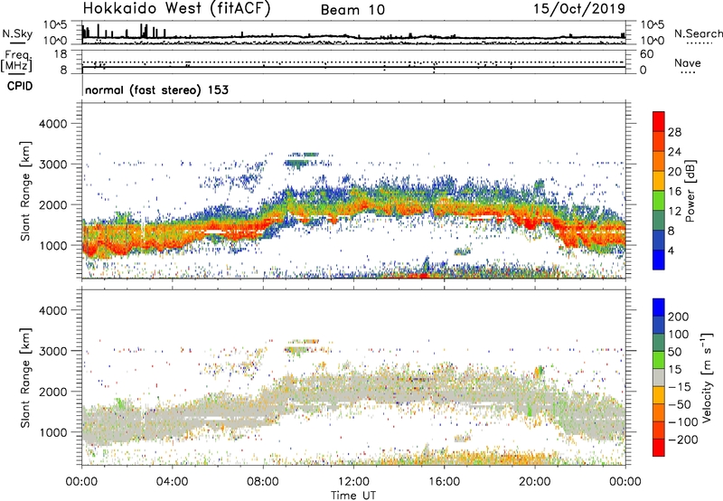The width and height of the screenshot is (723, 501).
Task: Click 'Slant Range [km]' label of power panel
Action: click(25, 191)
